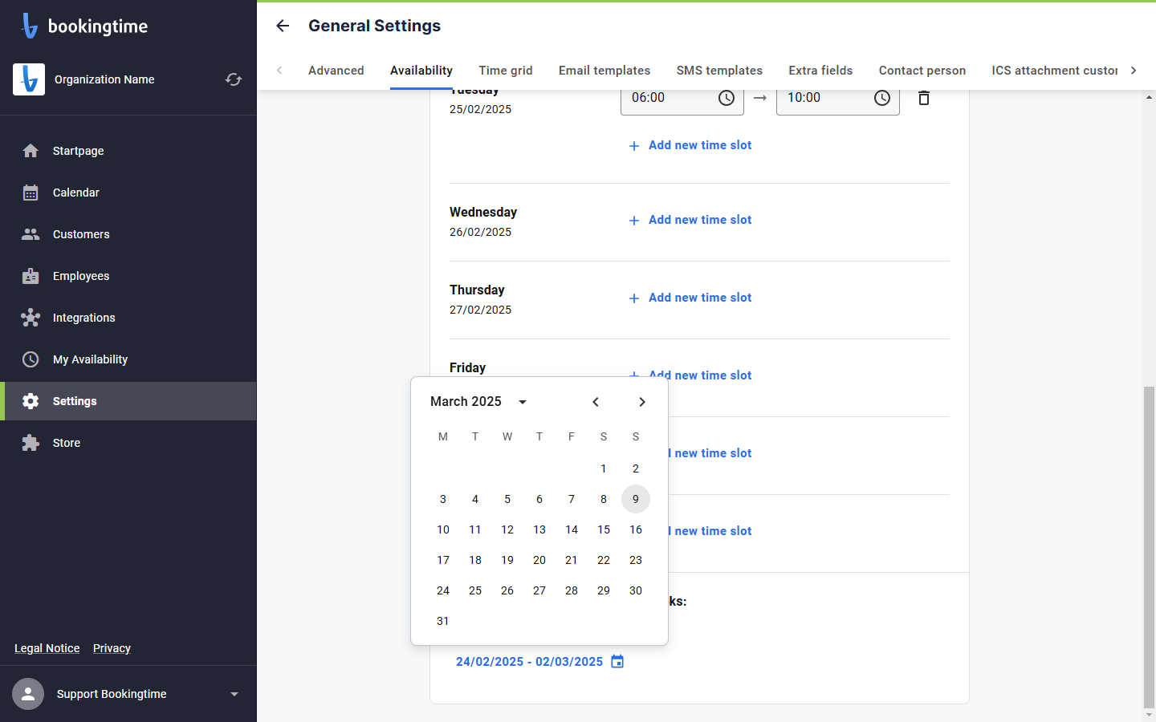Click the page vertical scrollbar thumb
The image size is (1156, 722).
click(1149, 546)
